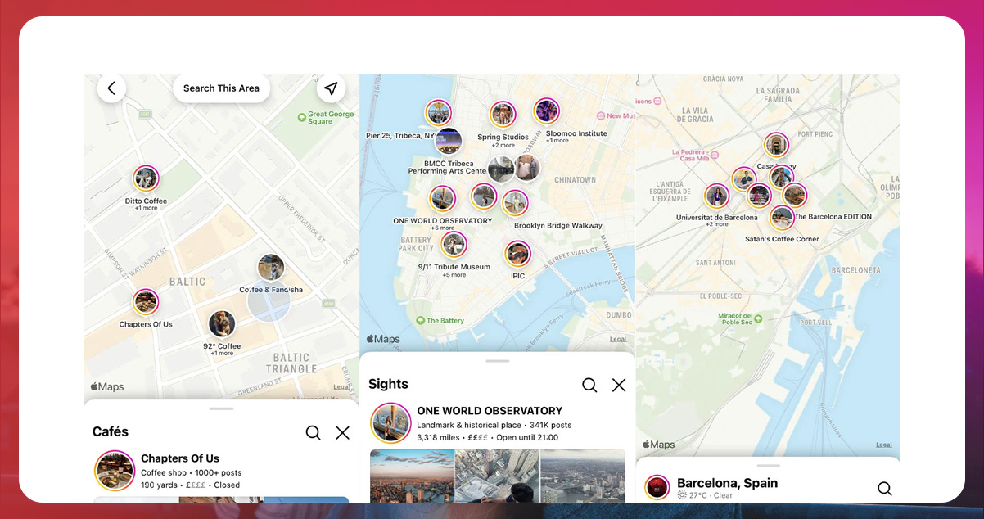Open the 92° Coffee map pin
This screenshot has width=984, height=519.
point(221,324)
